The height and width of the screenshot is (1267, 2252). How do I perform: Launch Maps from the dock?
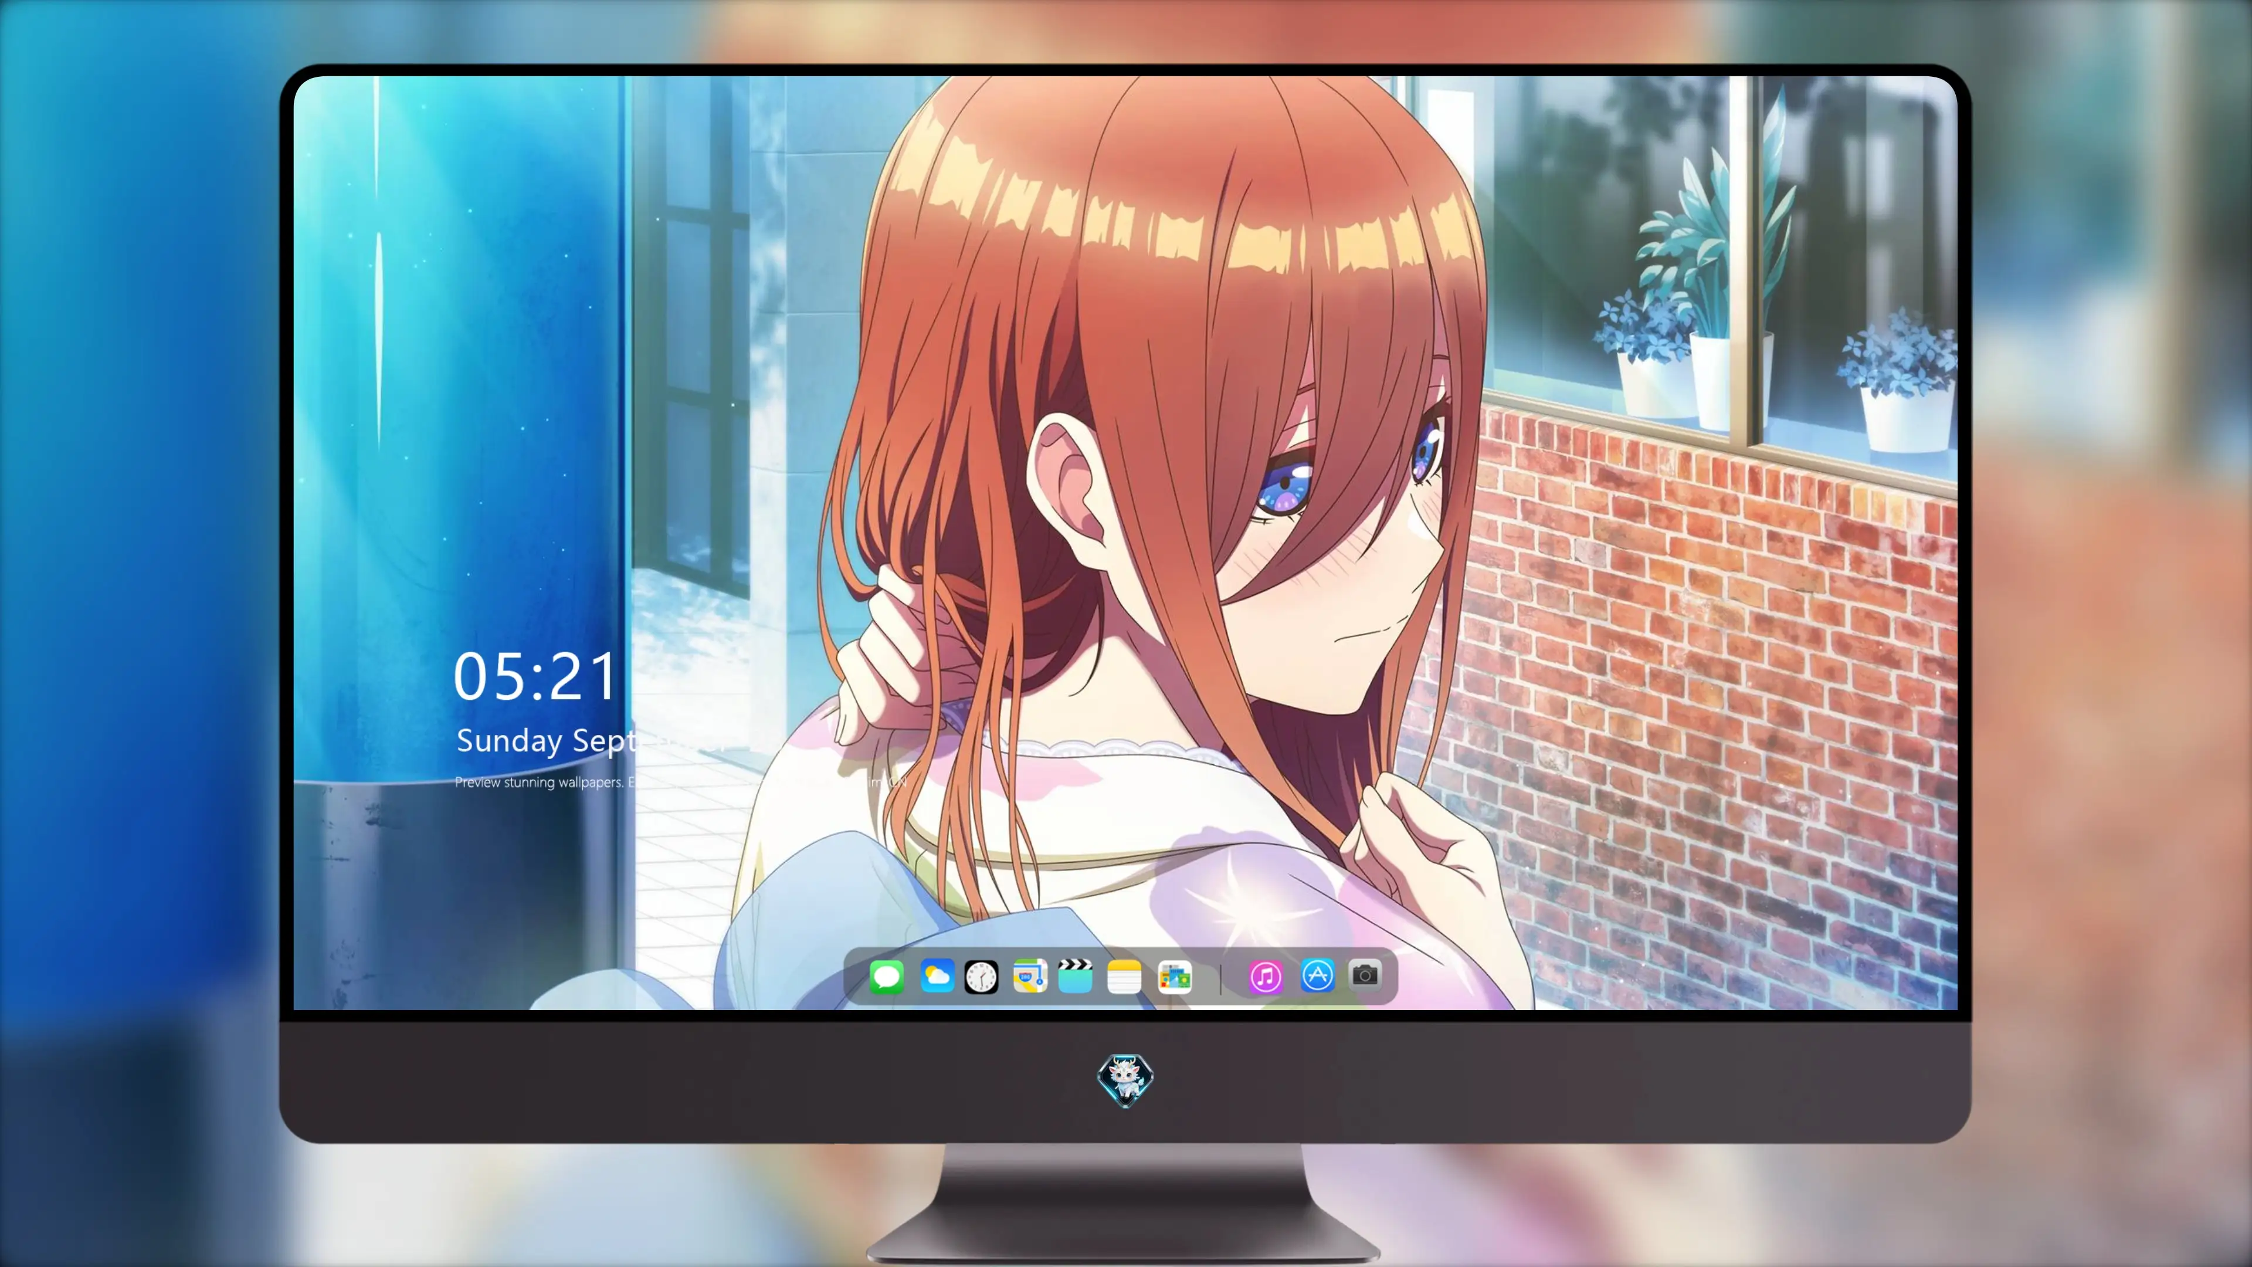[1030, 976]
